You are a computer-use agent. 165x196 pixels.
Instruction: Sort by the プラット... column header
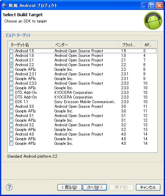[130, 45]
